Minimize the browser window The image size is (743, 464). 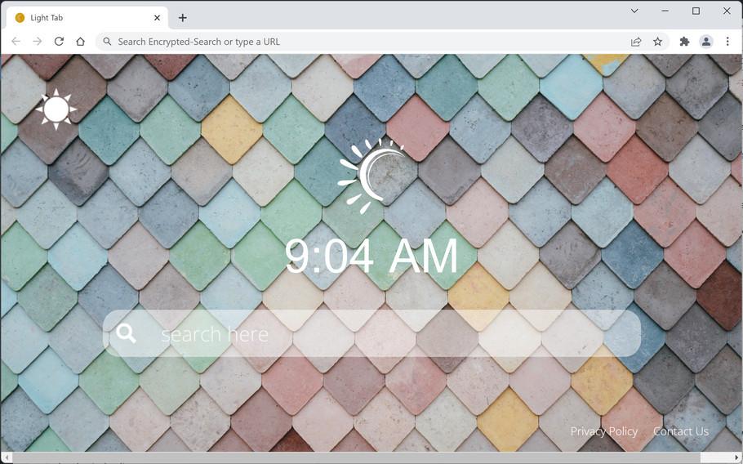tap(665, 11)
